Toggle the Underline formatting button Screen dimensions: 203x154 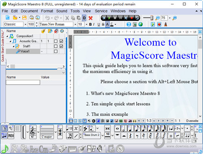99,24
